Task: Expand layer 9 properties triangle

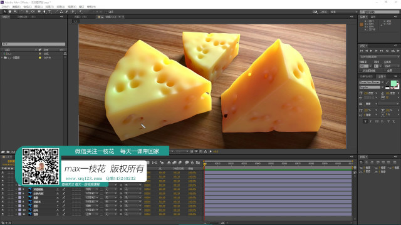Action: pyautogui.click(x=16, y=206)
